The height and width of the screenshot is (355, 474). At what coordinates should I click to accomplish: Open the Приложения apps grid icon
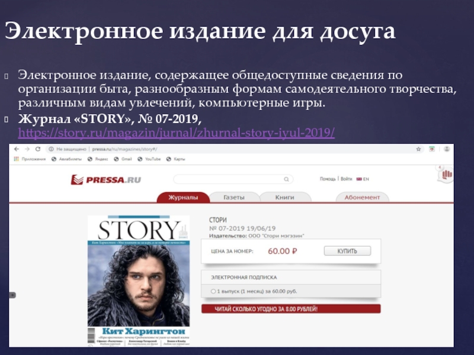coord(17,159)
